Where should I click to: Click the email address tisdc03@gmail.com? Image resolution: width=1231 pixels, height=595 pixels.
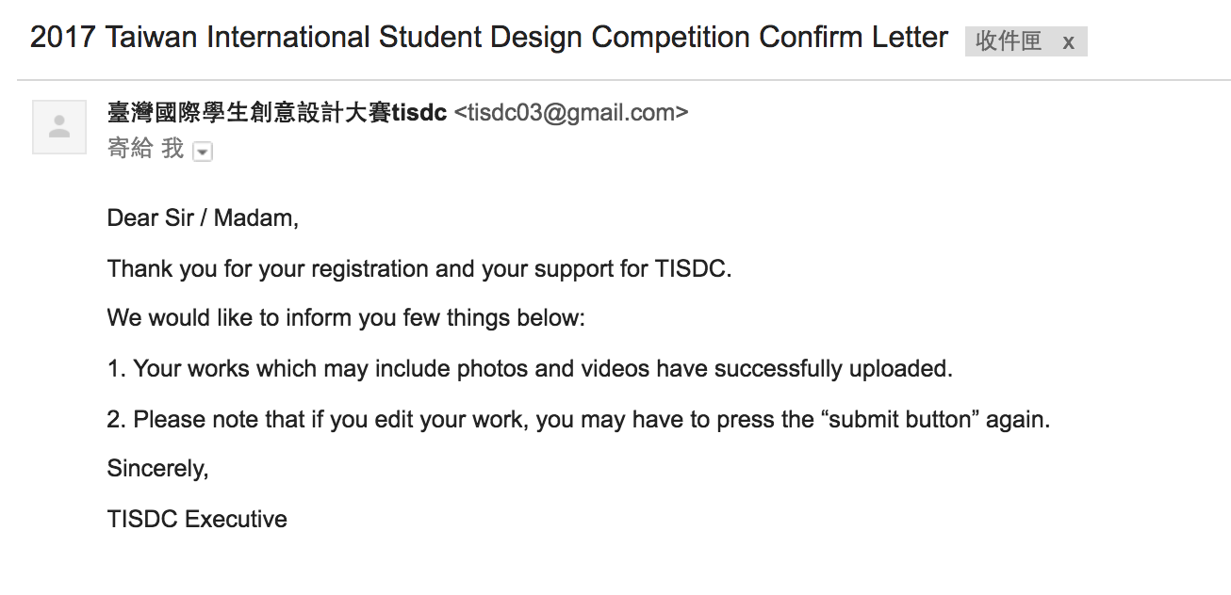coord(571,113)
